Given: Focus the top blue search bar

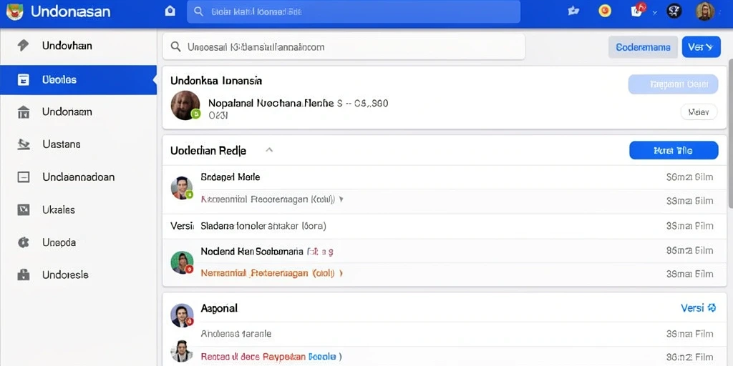Looking at the screenshot, I should pos(354,11).
